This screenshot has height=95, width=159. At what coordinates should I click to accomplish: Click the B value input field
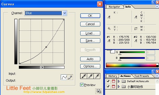pyautogui.click(x=151, y=58)
